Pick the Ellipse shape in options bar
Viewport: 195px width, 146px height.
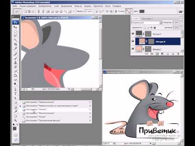[56, 11]
